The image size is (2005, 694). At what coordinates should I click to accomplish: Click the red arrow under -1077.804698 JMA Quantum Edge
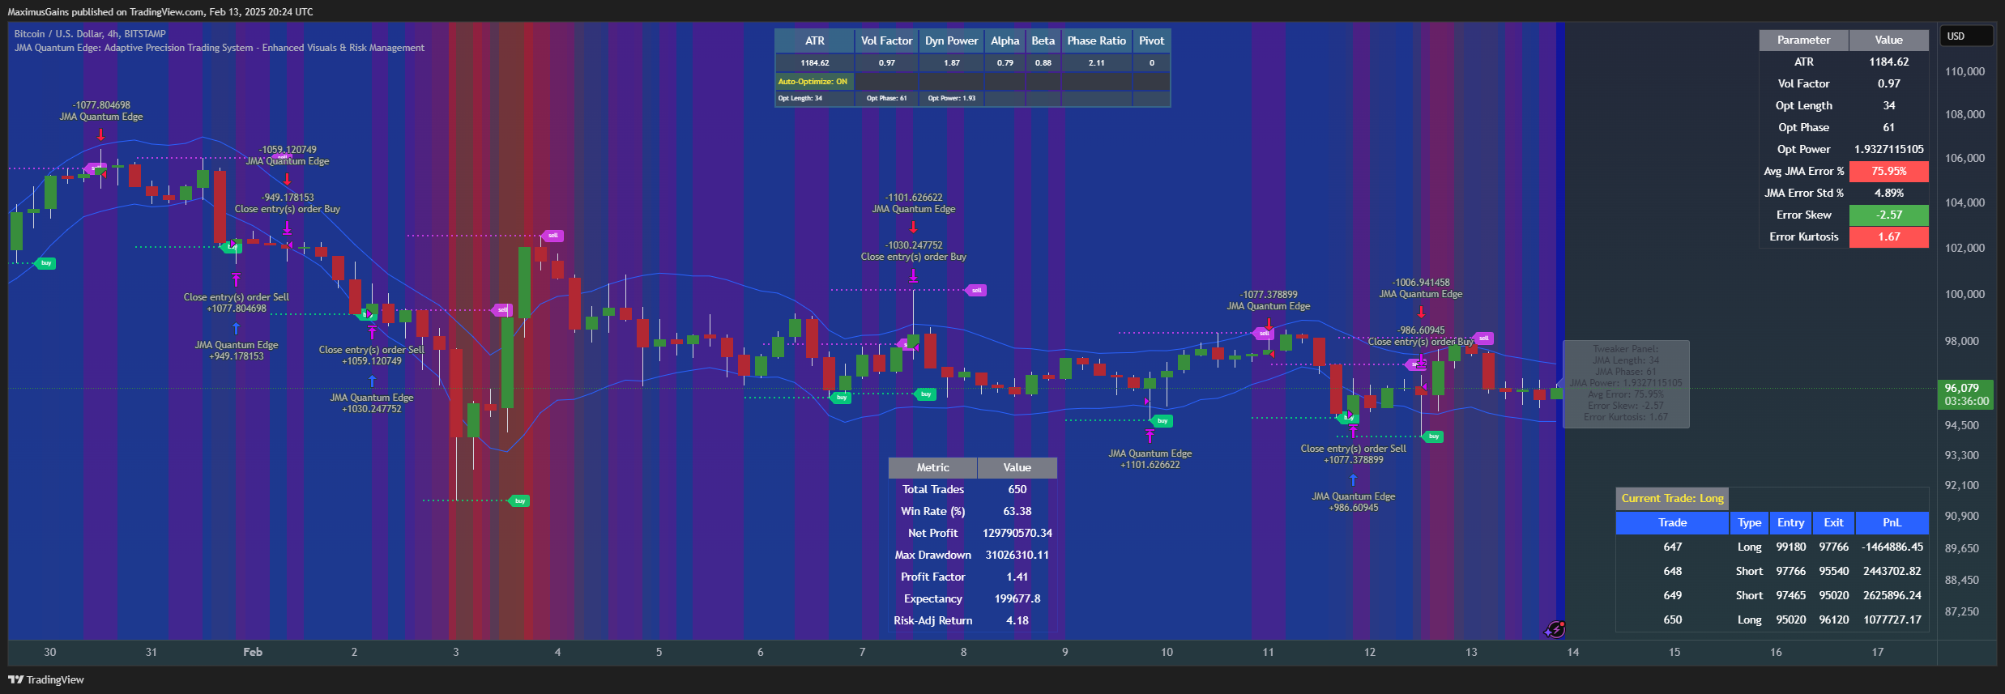coord(101,134)
